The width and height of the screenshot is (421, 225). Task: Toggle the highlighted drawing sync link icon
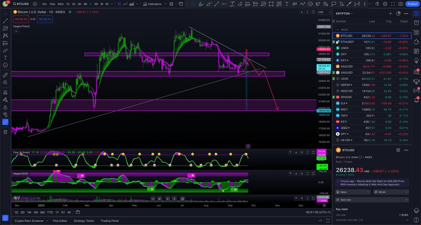(x=5, y=122)
